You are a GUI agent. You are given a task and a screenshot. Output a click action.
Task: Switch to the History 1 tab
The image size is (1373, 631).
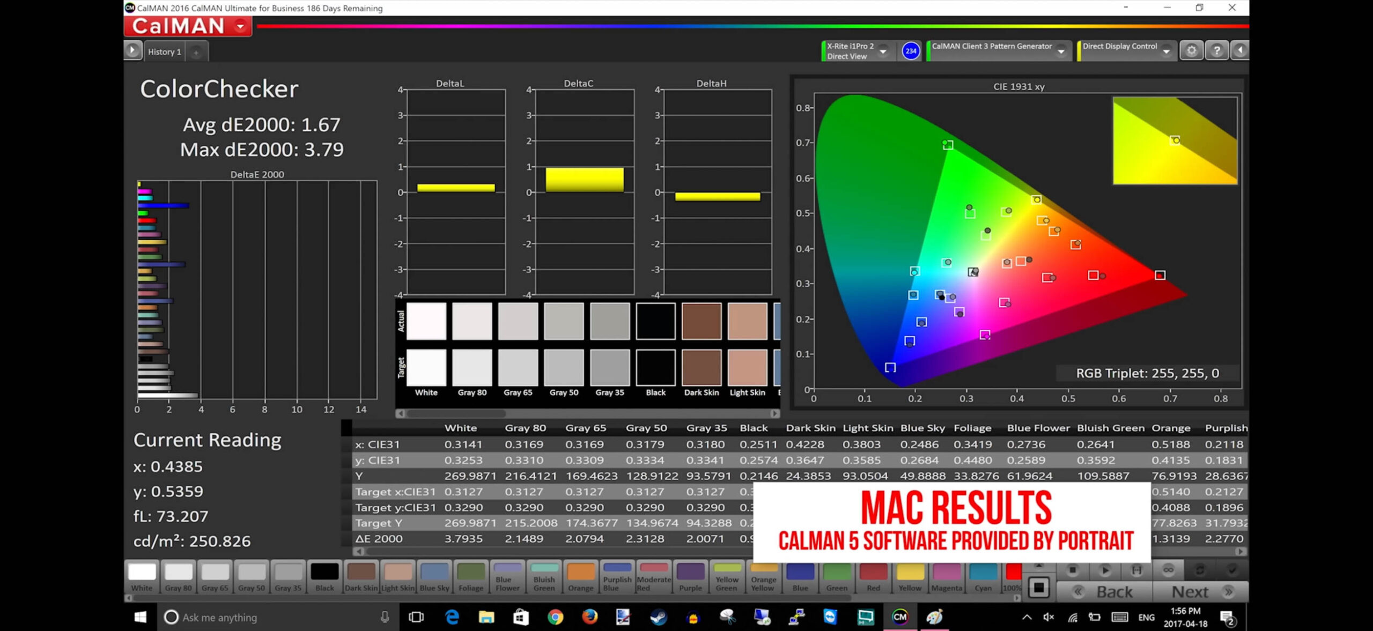[x=164, y=52]
